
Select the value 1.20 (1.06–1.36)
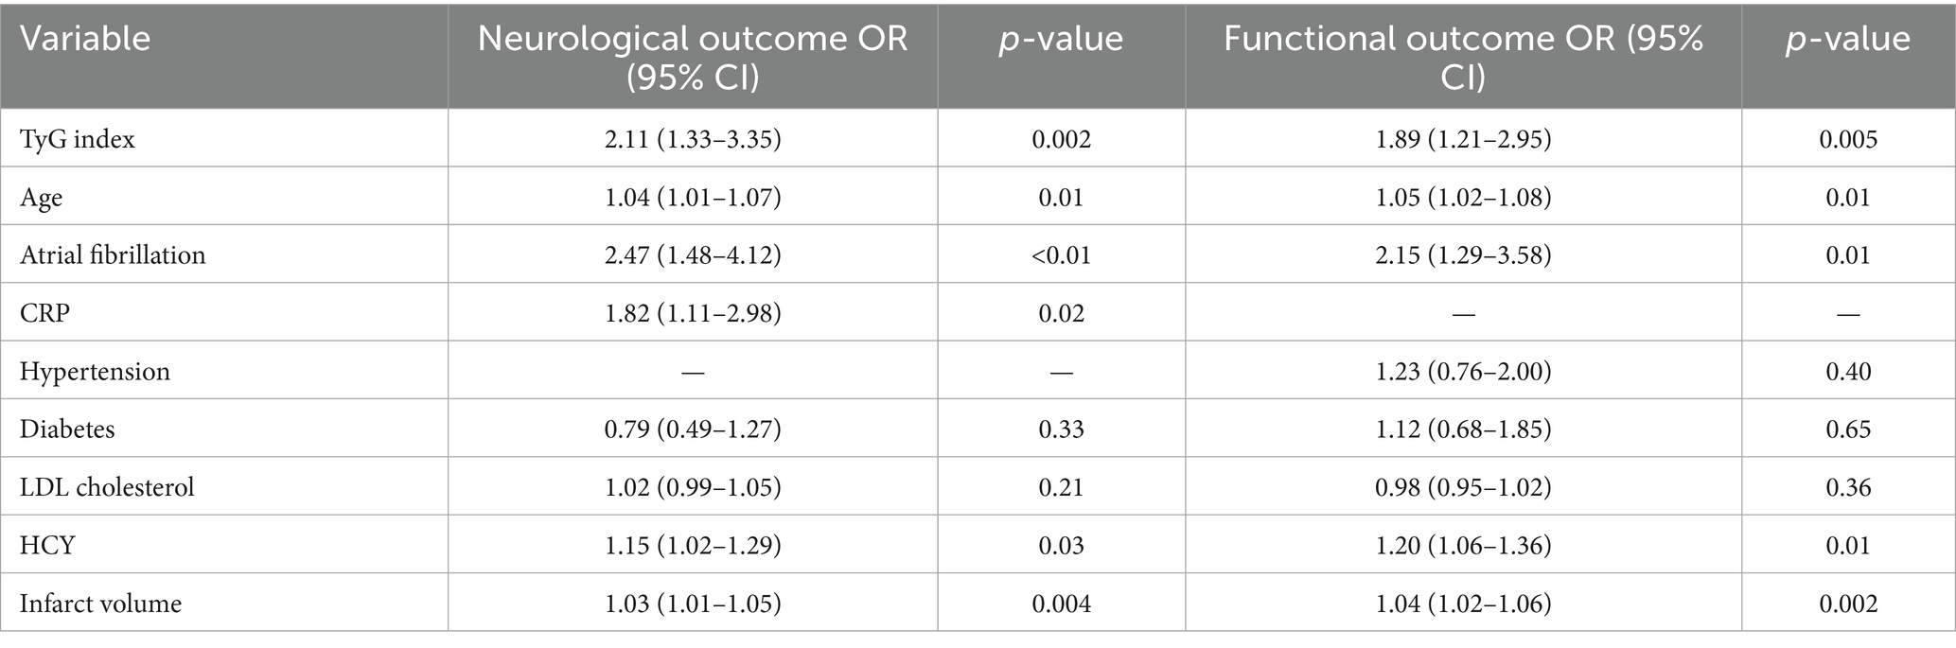[x=1462, y=546]
